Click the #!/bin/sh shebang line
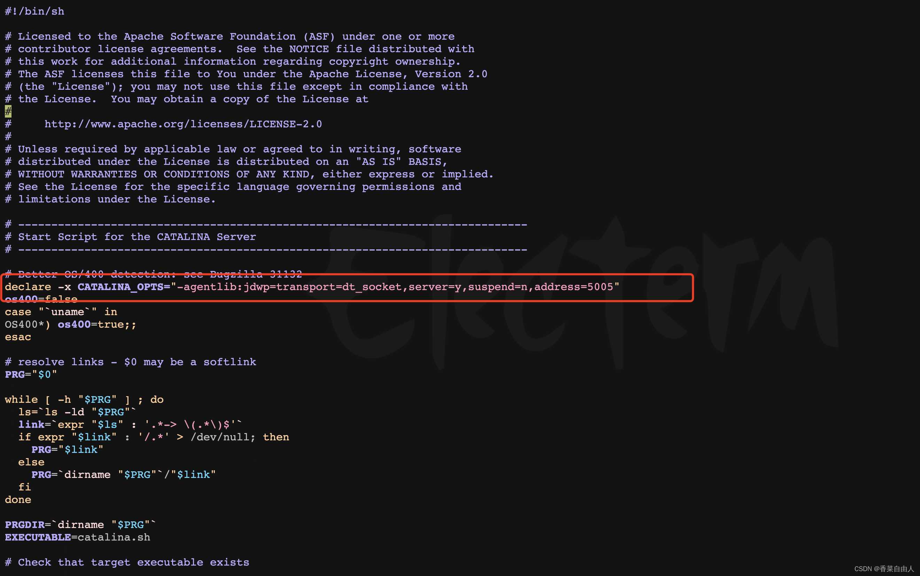 pyautogui.click(x=34, y=11)
